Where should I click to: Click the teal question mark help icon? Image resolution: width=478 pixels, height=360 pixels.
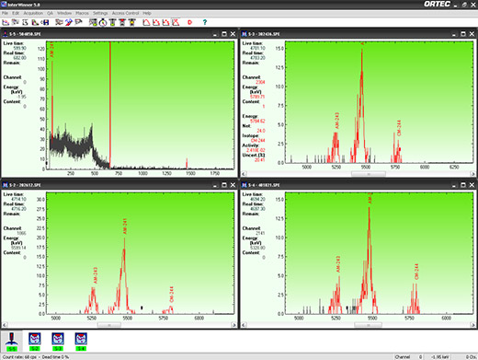[205, 22]
